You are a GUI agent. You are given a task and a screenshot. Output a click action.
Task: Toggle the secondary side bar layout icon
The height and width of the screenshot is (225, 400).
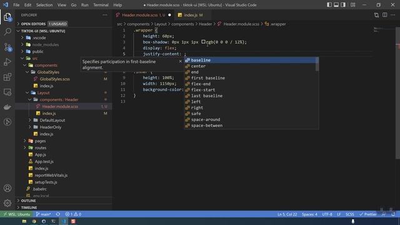[x=343, y=5]
